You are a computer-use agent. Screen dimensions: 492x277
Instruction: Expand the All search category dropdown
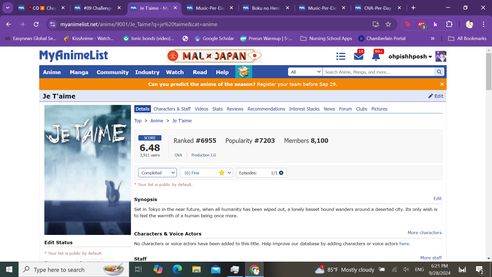coord(305,72)
